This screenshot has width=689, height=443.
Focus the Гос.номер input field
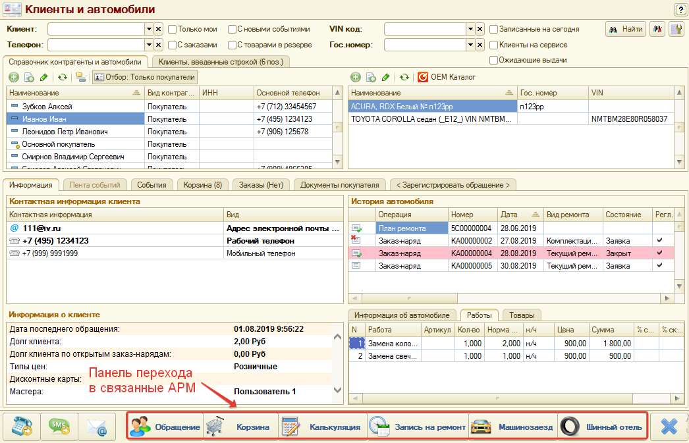pyautogui.click(x=426, y=45)
